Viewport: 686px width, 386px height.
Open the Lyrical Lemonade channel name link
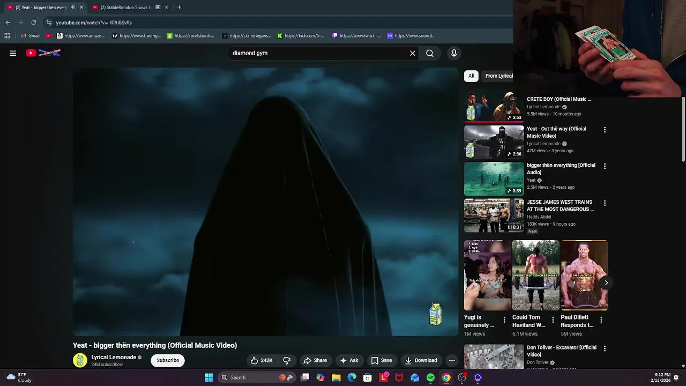(114, 357)
